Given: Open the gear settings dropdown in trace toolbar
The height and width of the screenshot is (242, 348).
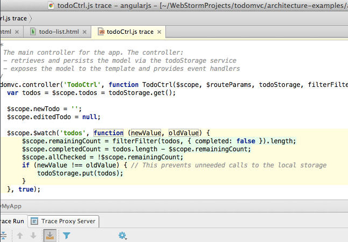Looking at the screenshot, I should coord(123,235).
